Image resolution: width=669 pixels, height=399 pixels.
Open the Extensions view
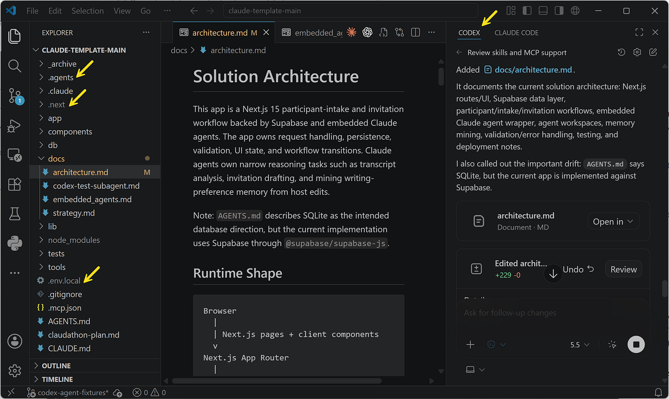point(15,184)
